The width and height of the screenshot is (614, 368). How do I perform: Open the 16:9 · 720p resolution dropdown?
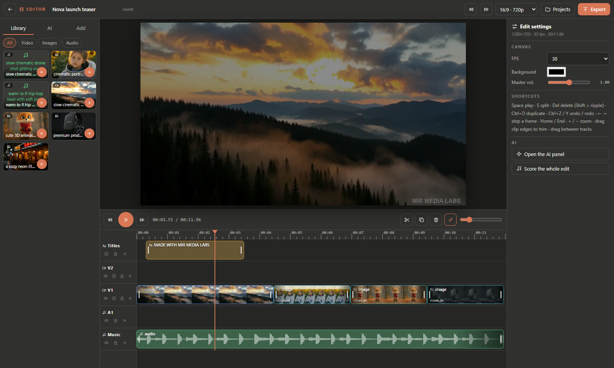coord(517,9)
